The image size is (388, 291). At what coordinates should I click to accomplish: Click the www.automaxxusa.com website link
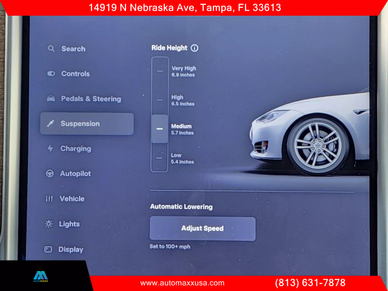pos(182,283)
